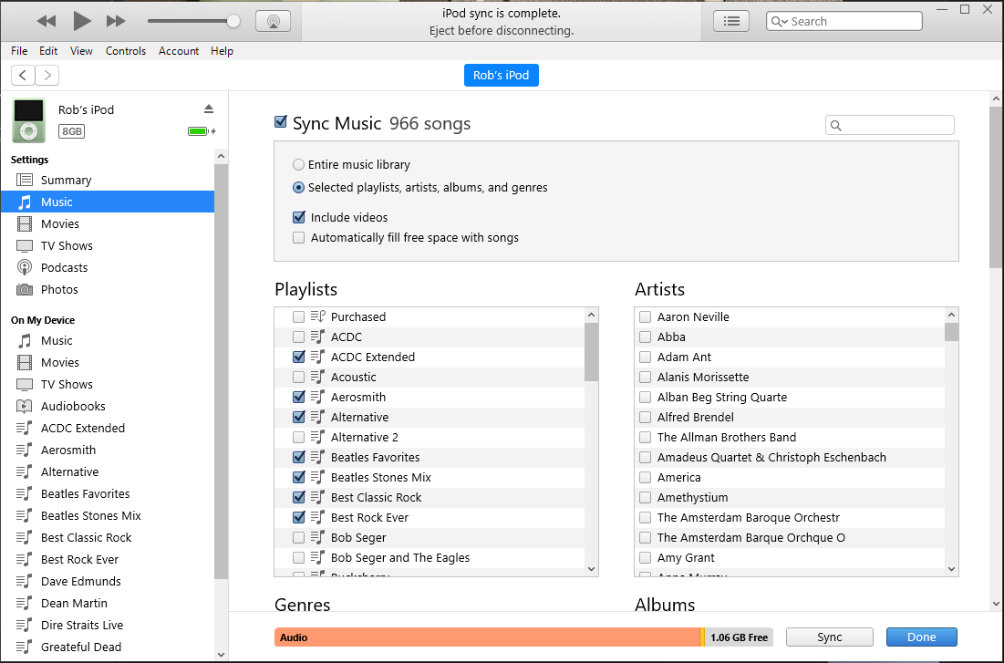Viewport: 1004px width, 663px height.
Task: Click the Movies icon under Settings
Action: click(x=25, y=223)
